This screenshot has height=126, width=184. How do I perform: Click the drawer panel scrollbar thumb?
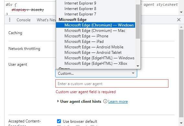[181, 73]
